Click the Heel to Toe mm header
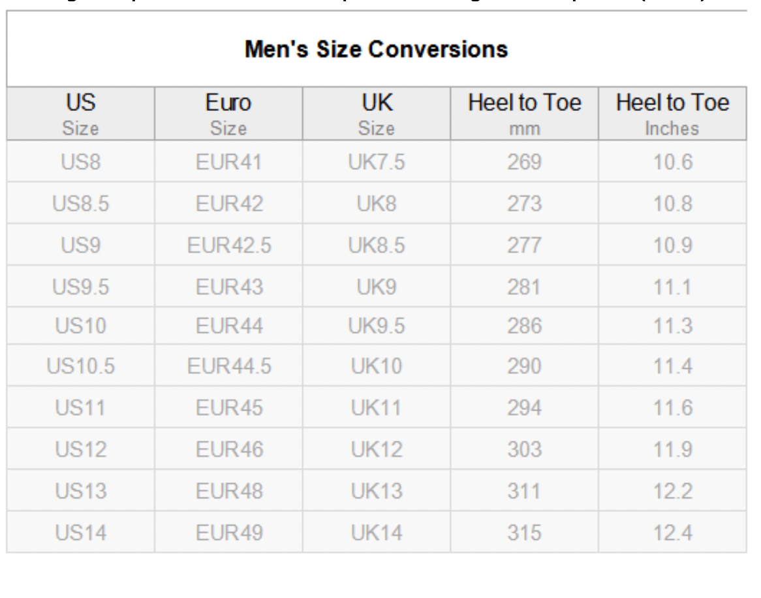The width and height of the screenshot is (761, 598). click(x=525, y=114)
